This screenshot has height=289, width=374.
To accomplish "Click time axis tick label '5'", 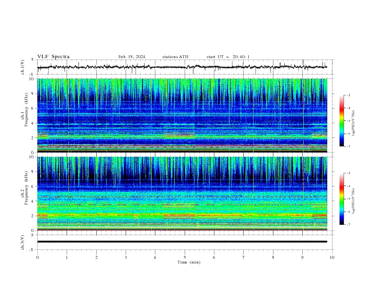I will tap(185, 257).
